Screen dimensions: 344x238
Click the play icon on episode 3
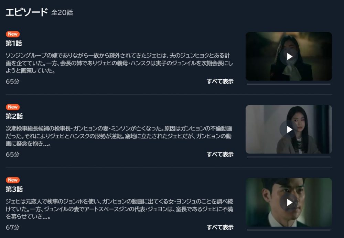[x=289, y=202]
